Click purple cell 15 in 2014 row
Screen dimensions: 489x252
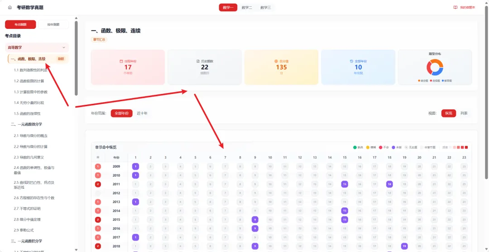(x=345, y=210)
